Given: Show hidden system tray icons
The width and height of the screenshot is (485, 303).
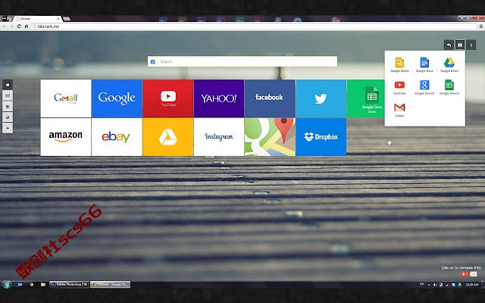Looking at the screenshot, I should 429,285.
